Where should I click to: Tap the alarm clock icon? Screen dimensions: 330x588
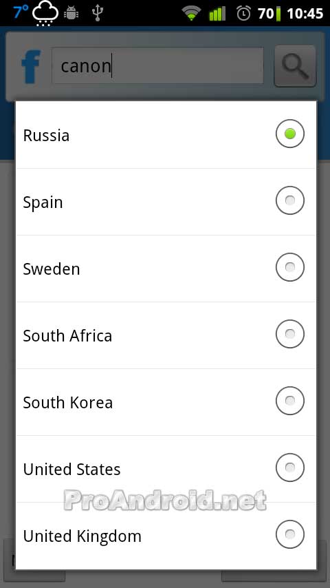(243, 14)
